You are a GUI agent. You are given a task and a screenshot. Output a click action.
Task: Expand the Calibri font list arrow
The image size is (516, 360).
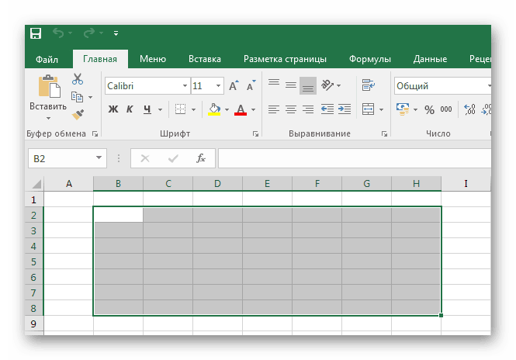tap(185, 86)
